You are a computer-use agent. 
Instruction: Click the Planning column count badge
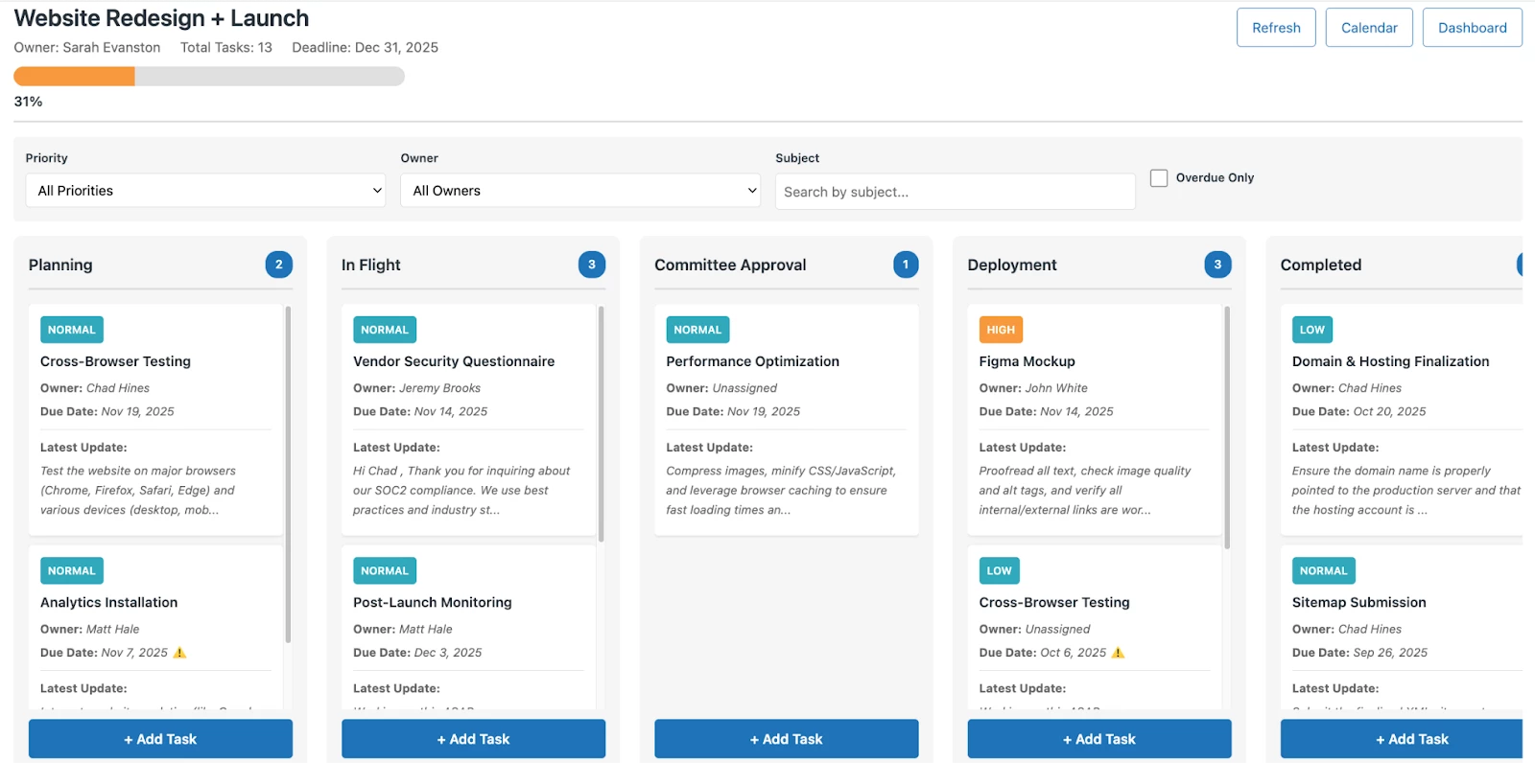pyautogui.click(x=279, y=265)
